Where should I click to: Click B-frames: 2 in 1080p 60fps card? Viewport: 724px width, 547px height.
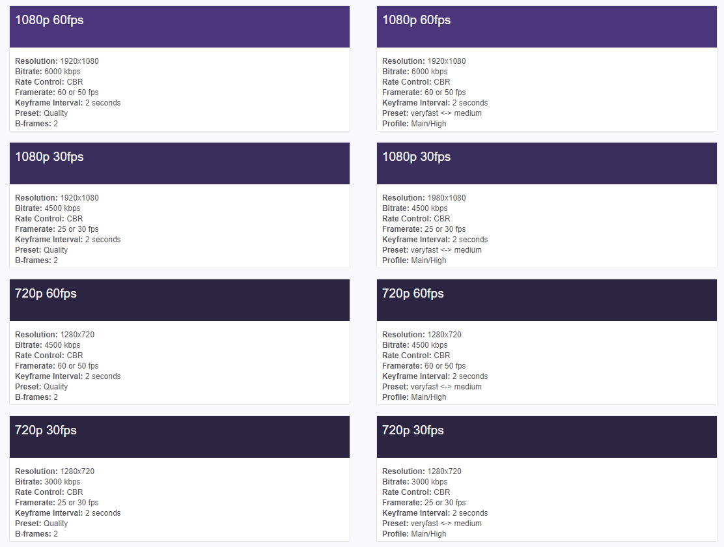tap(36, 124)
